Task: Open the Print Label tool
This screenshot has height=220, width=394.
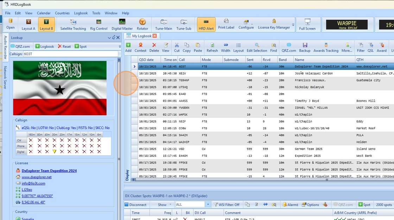Action: (x=226, y=24)
